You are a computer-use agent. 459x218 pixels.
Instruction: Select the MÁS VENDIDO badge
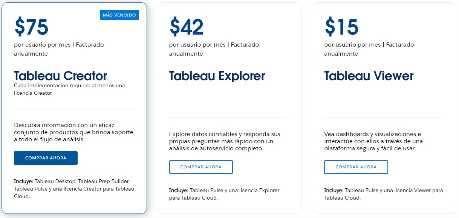[119, 15]
